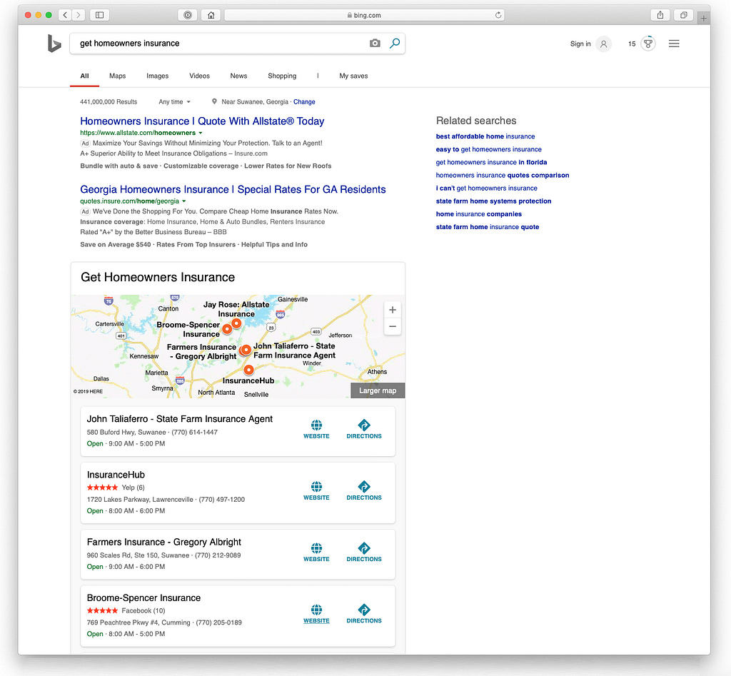Expand quotes.insure.com URL dropdown arrow

click(x=184, y=201)
